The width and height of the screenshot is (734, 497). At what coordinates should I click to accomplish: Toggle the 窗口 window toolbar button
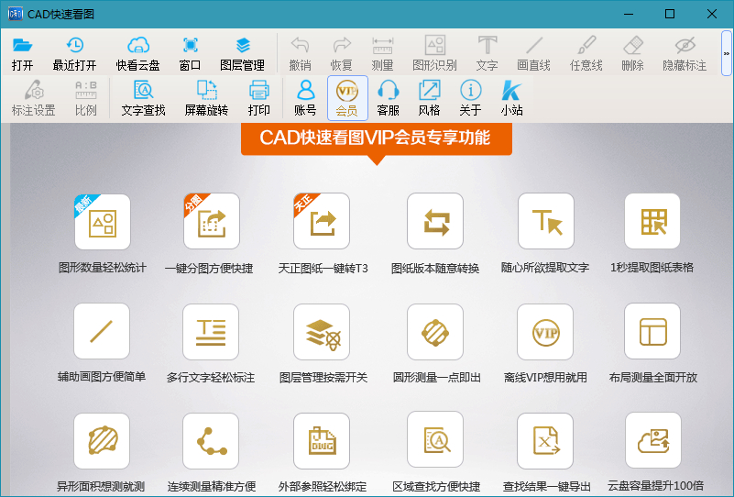coord(190,52)
